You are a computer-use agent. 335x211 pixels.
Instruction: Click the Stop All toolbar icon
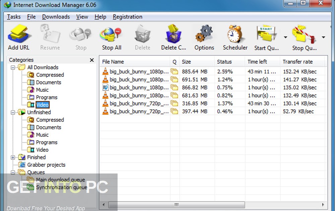[x=111, y=34]
